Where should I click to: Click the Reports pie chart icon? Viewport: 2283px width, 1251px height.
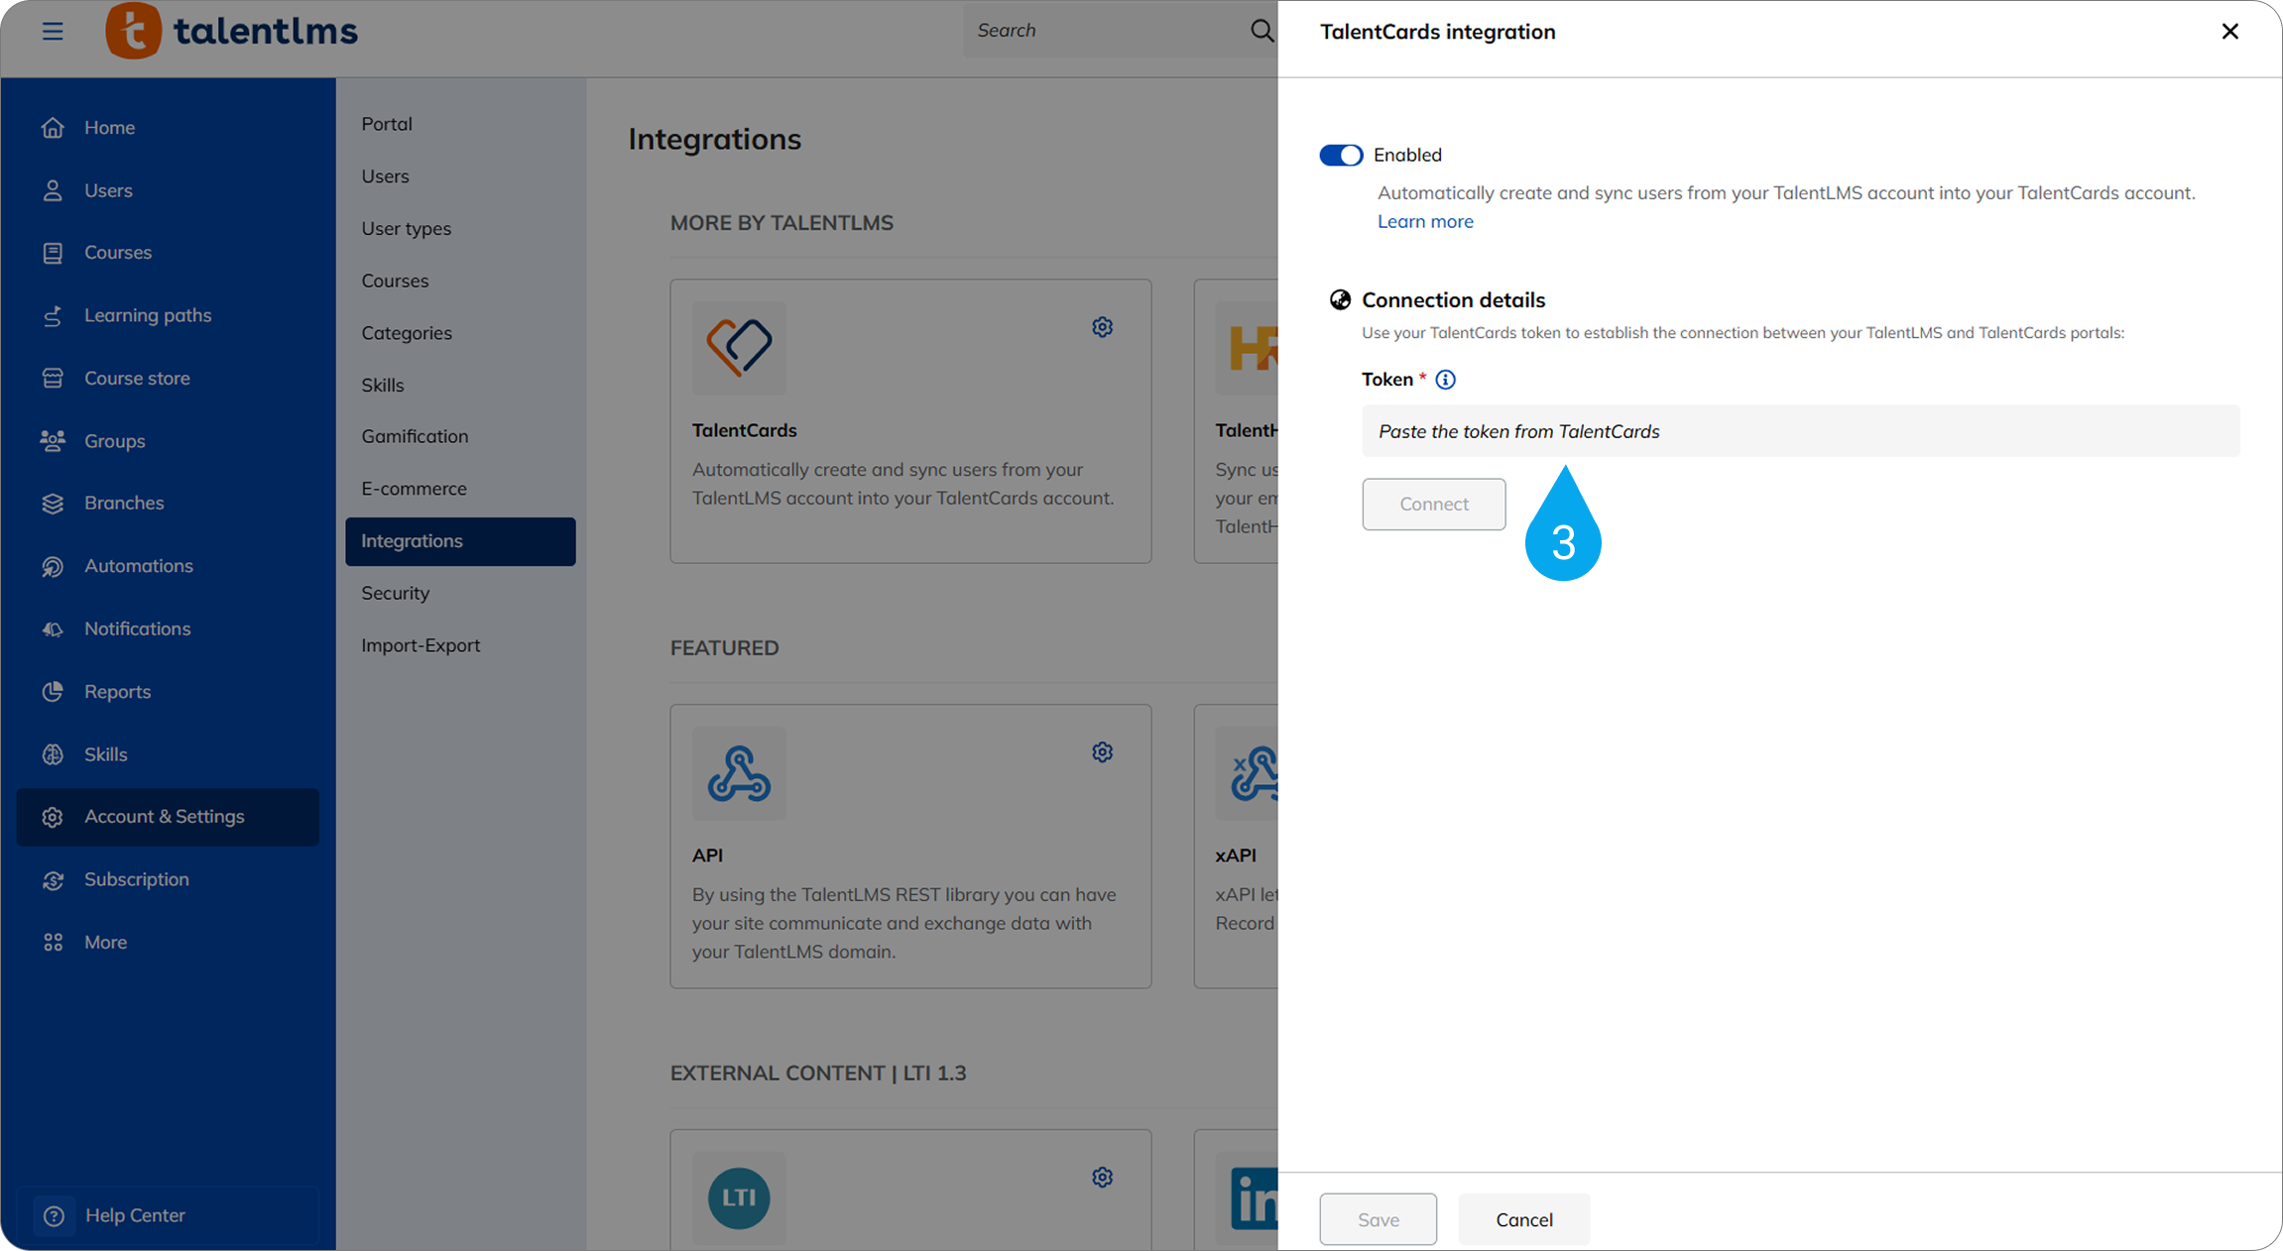[x=53, y=692]
